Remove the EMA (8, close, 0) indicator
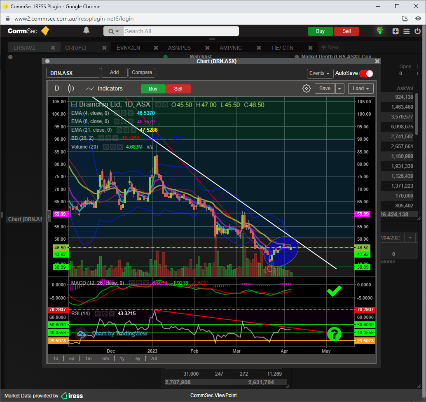Image resolution: width=426 pixels, height=402 pixels. pyautogui.click(x=131, y=121)
